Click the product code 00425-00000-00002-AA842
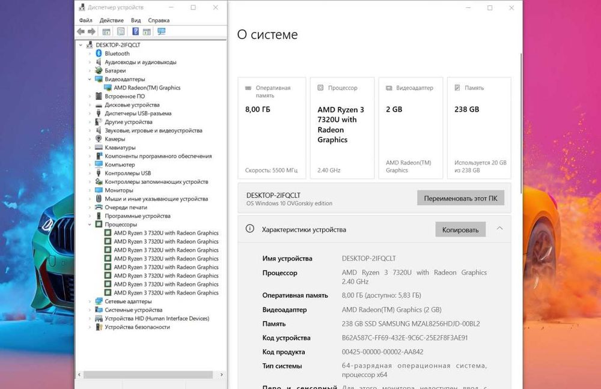The image size is (601, 389). tap(382, 352)
